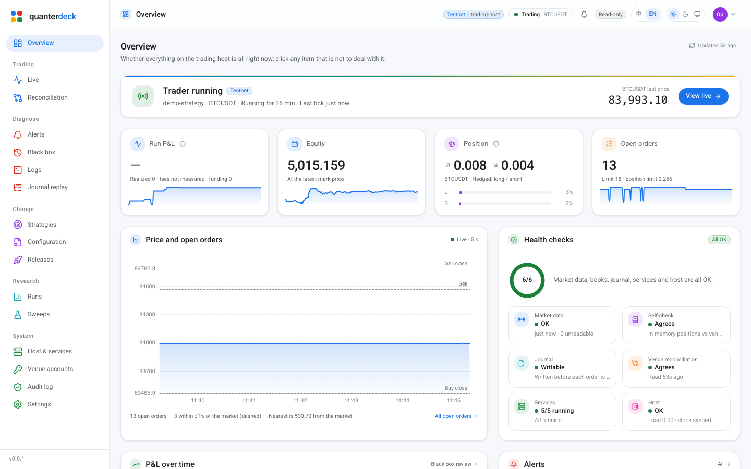Click the Settings gear icon
751x469 pixels.
(x=18, y=404)
